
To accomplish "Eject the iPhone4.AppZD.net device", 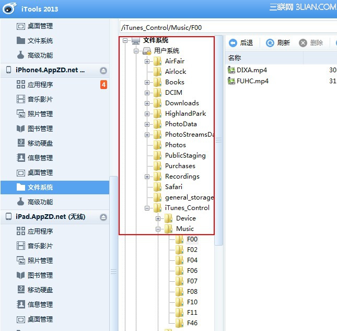I will coord(103,71).
